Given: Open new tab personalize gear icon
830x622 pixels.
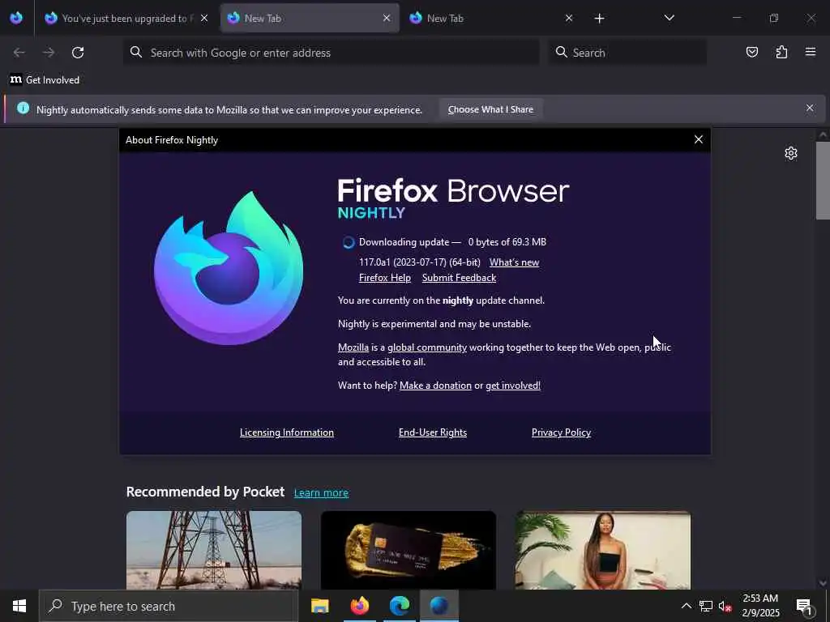Looking at the screenshot, I should (x=791, y=153).
